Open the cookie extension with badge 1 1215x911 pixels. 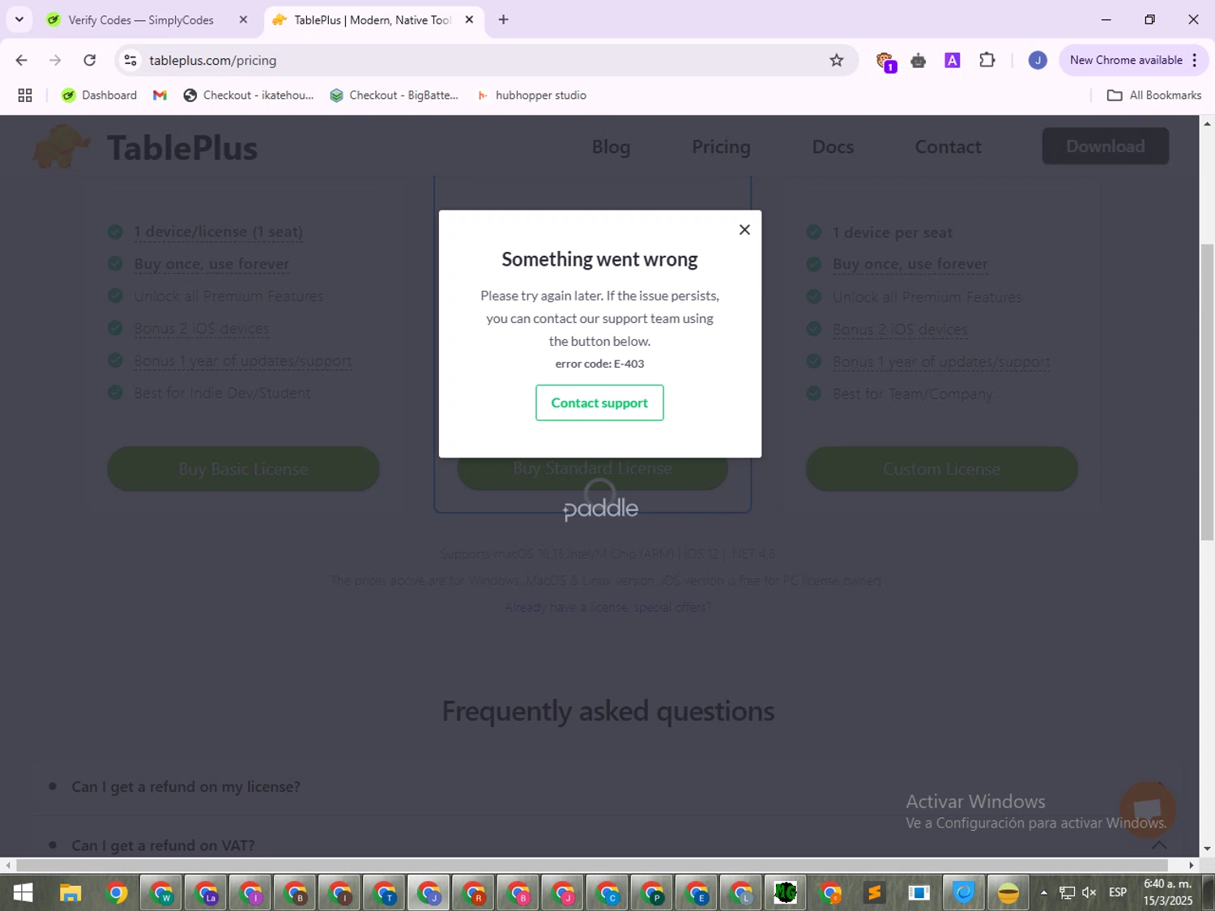point(885,62)
